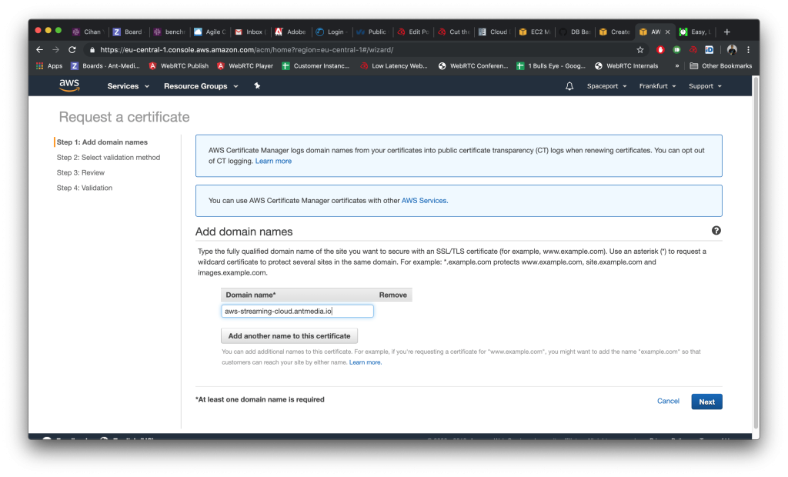Click the Domain name input field

[297, 311]
